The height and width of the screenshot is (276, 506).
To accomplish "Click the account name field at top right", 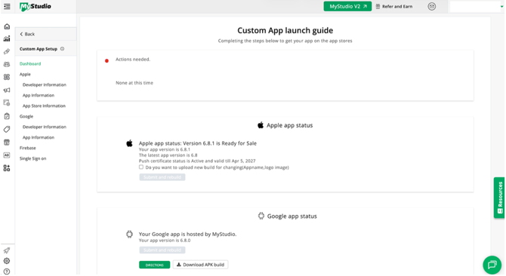I will (x=475, y=7).
